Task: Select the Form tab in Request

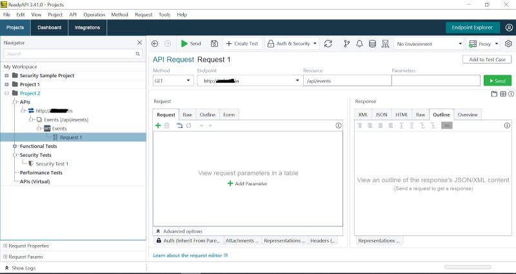Action: [x=229, y=114]
